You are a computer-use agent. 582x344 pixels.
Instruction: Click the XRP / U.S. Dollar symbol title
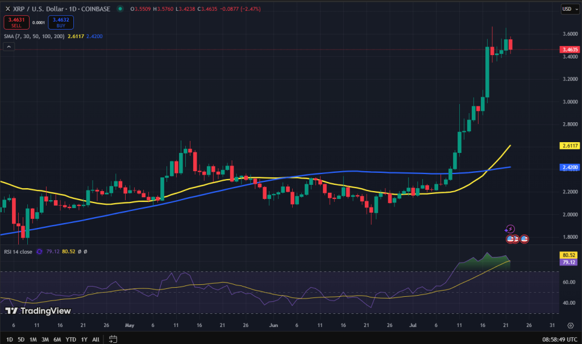pyautogui.click(x=61, y=9)
